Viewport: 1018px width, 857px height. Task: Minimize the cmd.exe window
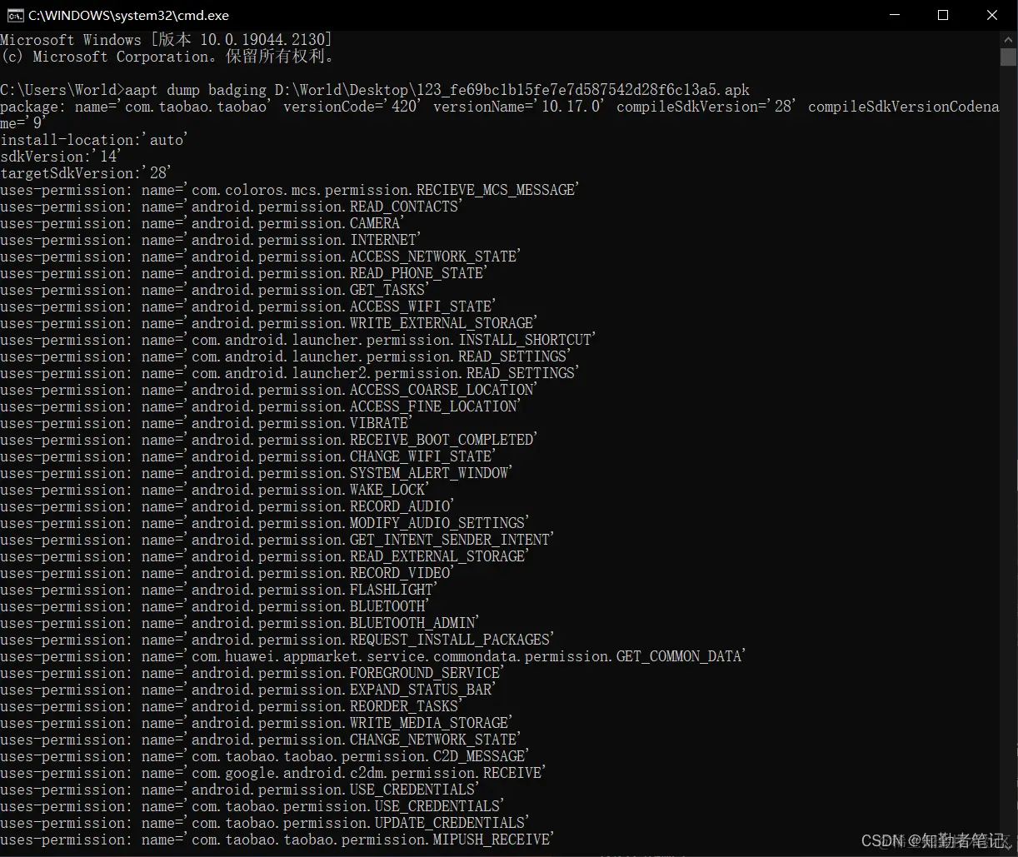point(895,15)
